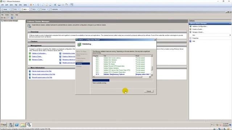Open VMware VM menu
This screenshot has width=232, height=130.
(x=16, y=5)
